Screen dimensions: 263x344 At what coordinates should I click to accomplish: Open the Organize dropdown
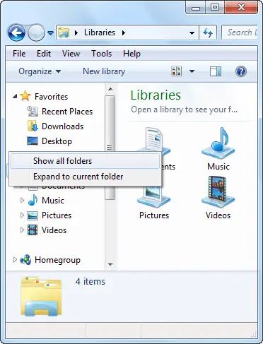[40, 71]
